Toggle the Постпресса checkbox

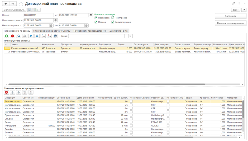pos(113,18)
